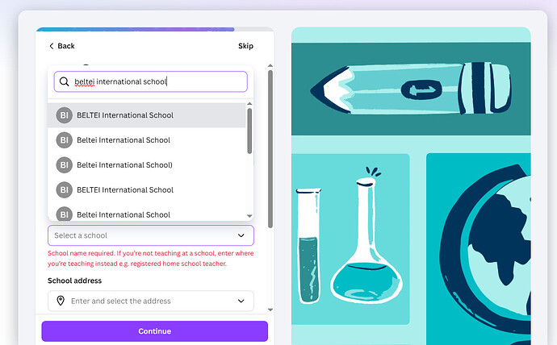557x345 pixels.
Task: Choose 'Beltei International School)' with the trailing parenthesis
Action: (146, 165)
